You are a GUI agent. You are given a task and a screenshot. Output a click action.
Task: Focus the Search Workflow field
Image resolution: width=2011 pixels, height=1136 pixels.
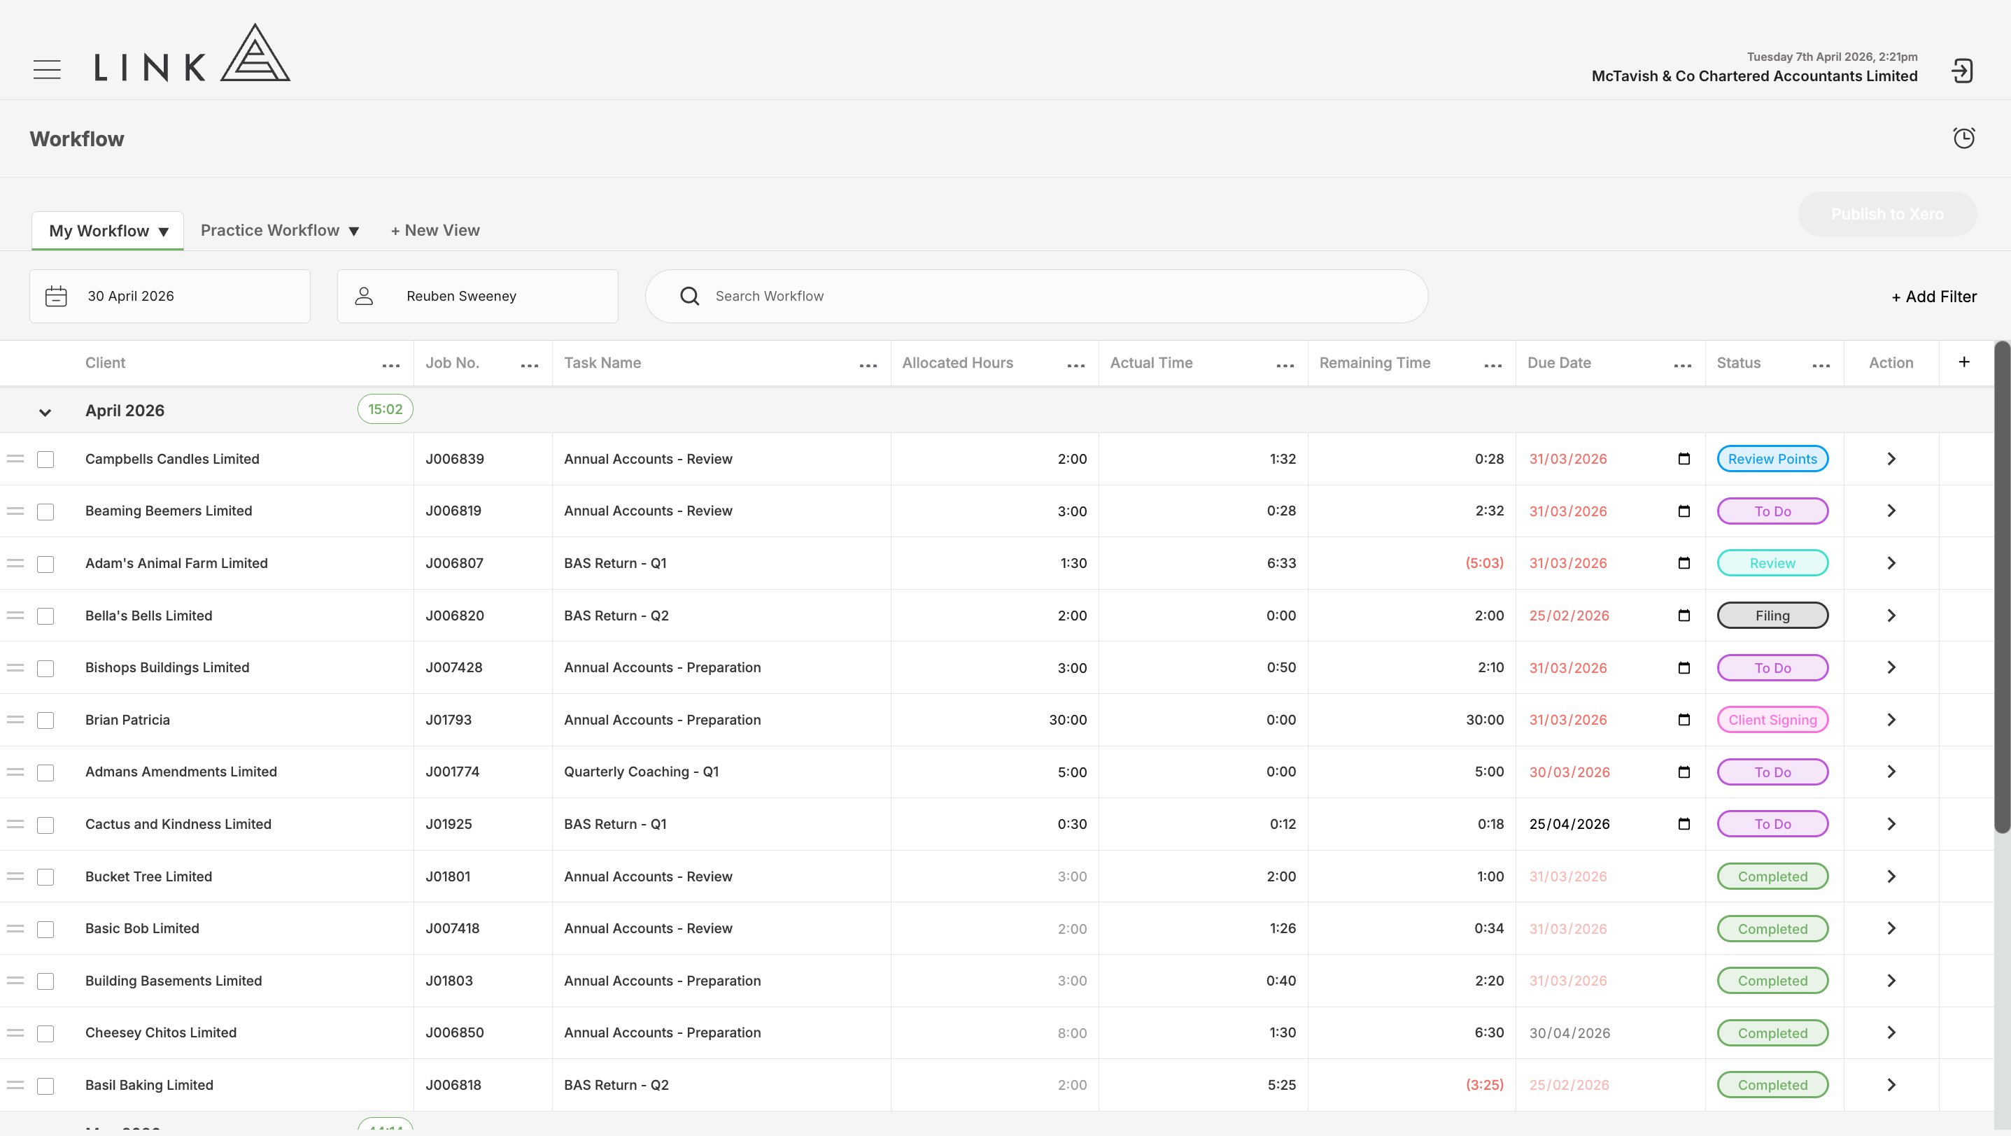(x=1037, y=297)
